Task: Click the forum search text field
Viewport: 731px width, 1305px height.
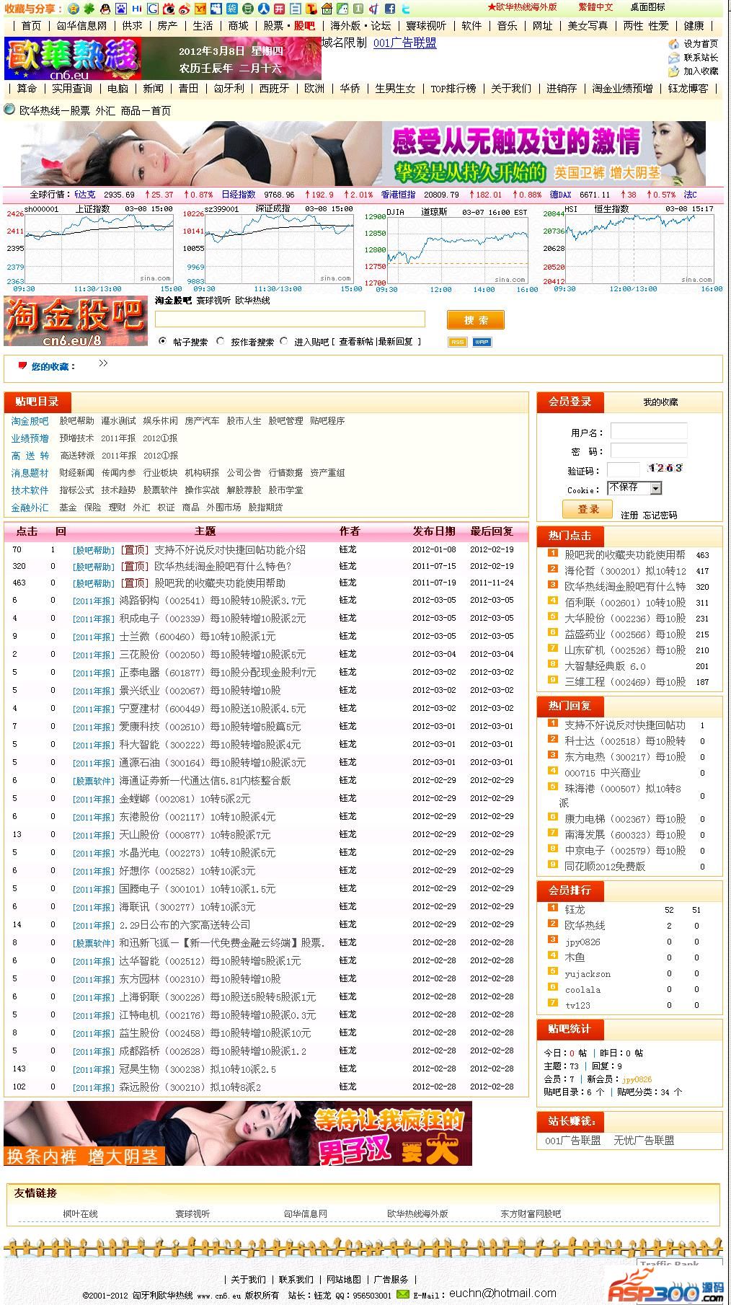Action: [290, 319]
